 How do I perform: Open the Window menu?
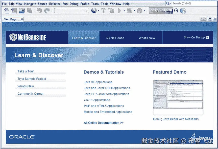tap(115, 4)
